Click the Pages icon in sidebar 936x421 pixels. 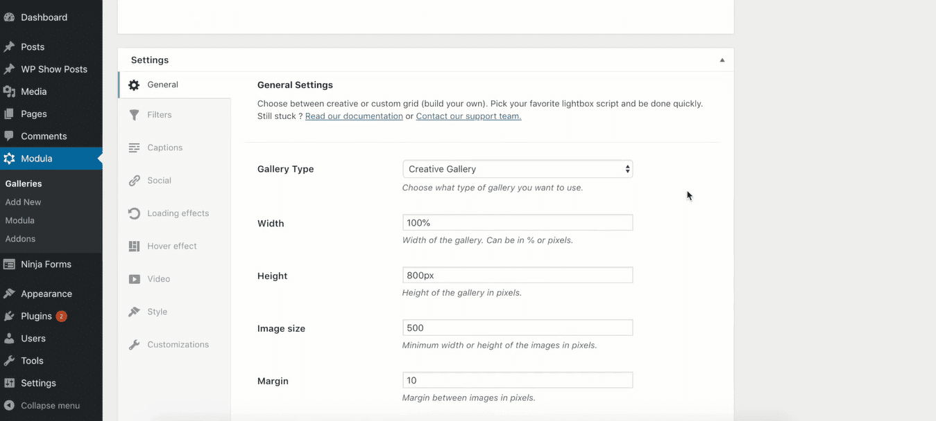point(9,114)
